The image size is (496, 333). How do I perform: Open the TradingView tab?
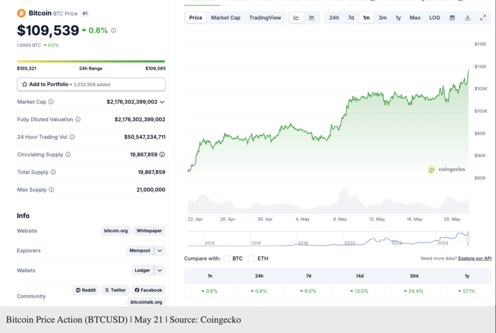(265, 17)
